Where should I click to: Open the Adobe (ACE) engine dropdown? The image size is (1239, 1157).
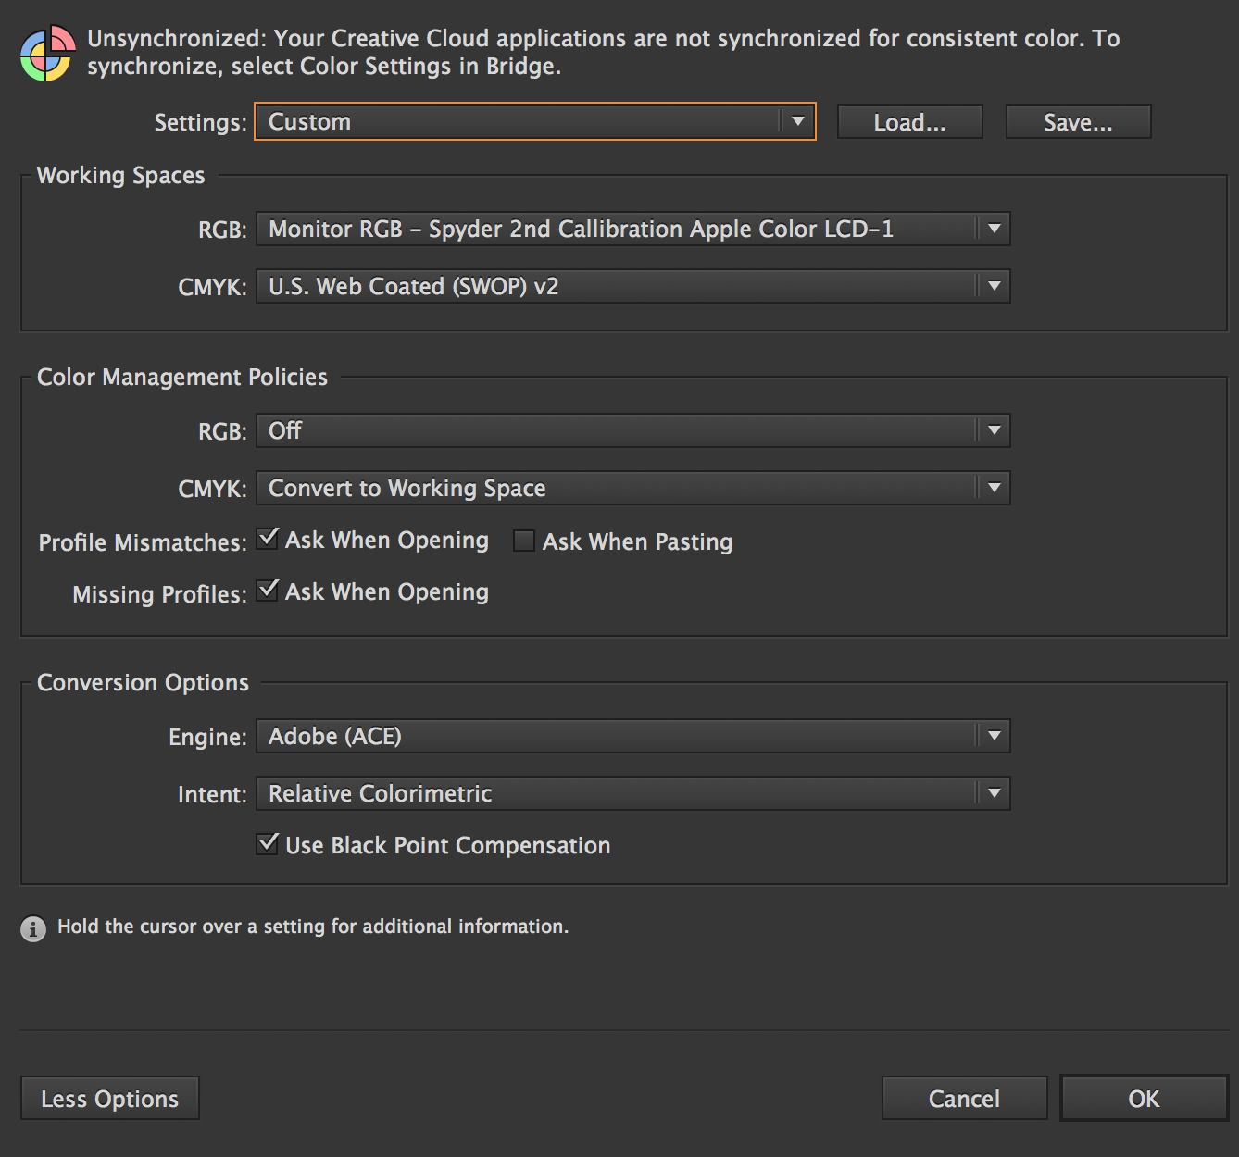pos(632,736)
